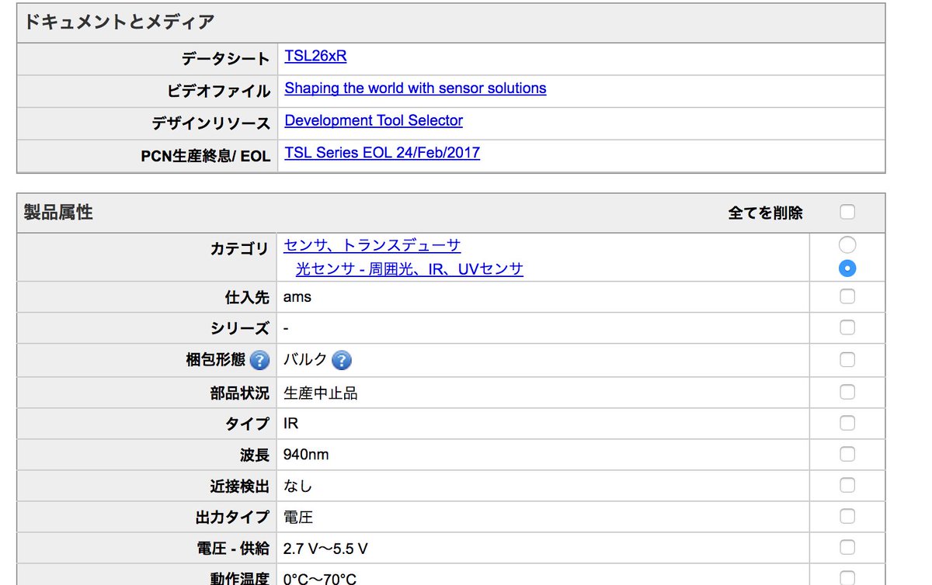This screenshot has height=585, width=932.
Task: Click the PCN生産終息/ EOL row label
Action: coord(206,156)
